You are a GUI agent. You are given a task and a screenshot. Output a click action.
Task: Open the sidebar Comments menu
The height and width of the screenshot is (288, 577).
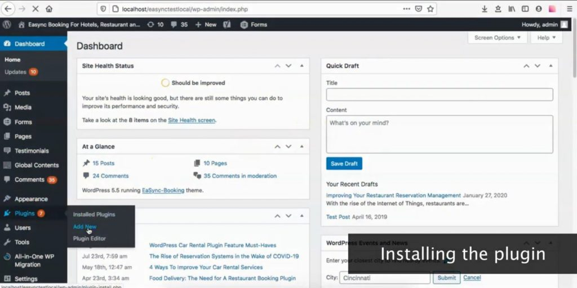[29, 179]
